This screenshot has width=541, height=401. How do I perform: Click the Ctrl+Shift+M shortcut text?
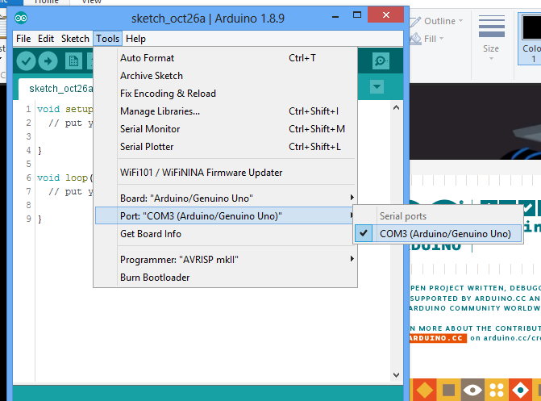[x=317, y=129]
